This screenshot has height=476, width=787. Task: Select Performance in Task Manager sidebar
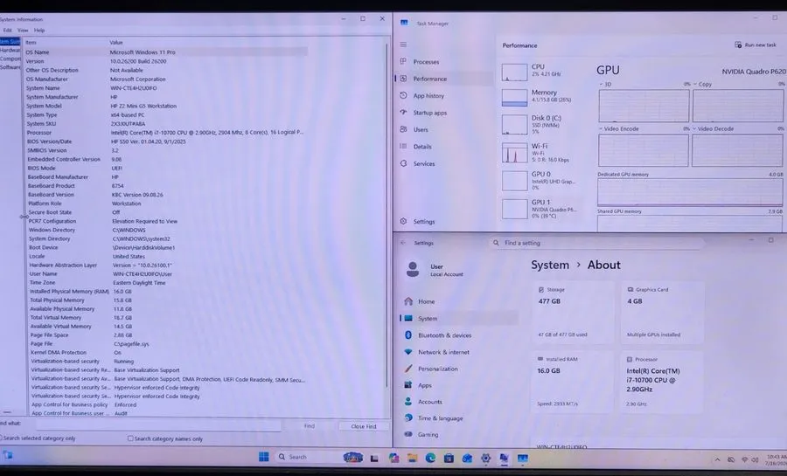[429, 79]
